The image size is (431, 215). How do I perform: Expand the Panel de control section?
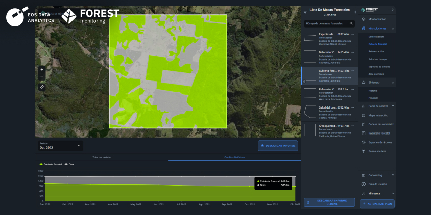(393, 106)
